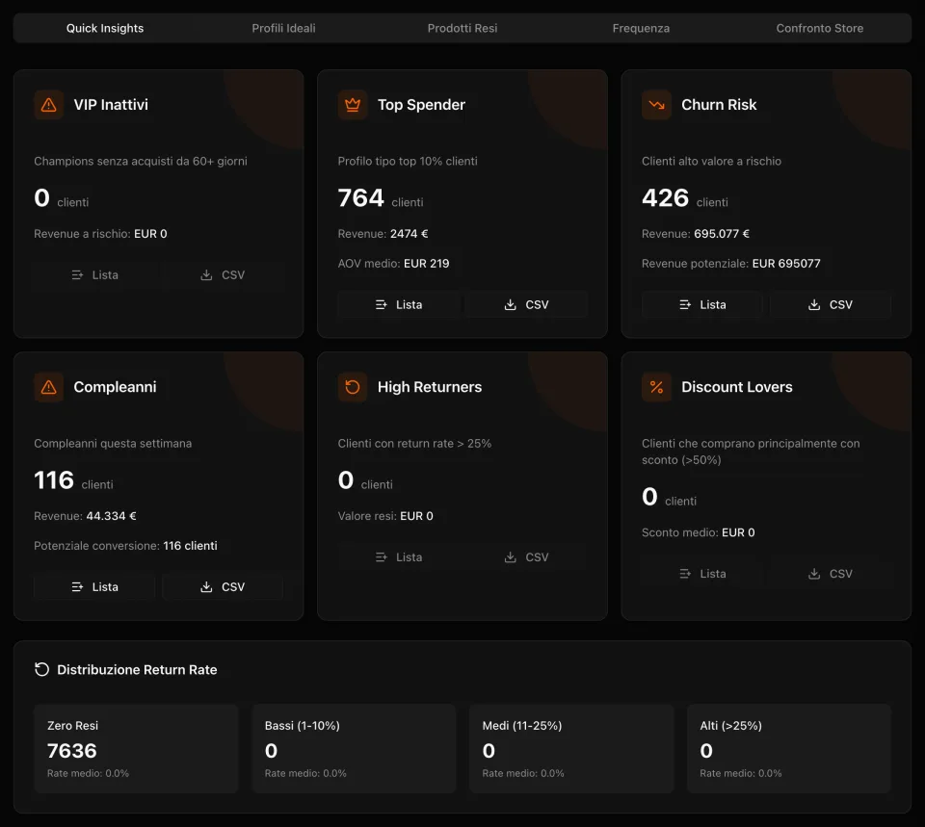The height and width of the screenshot is (827, 925).
Task: Click the Top Spender count 764
Action: point(361,198)
